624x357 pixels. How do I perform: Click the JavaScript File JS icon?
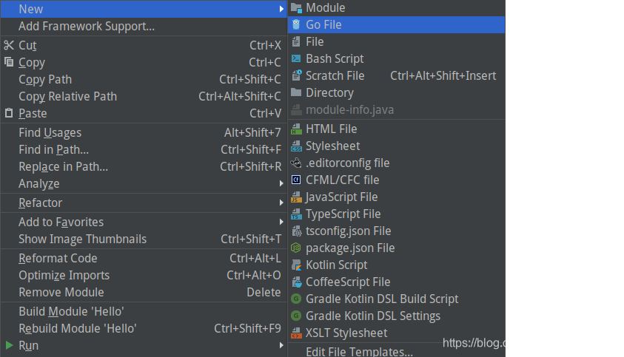coord(296,197)
